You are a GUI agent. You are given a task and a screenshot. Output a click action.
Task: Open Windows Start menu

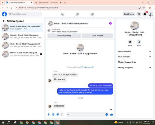[x=3, y=123]
